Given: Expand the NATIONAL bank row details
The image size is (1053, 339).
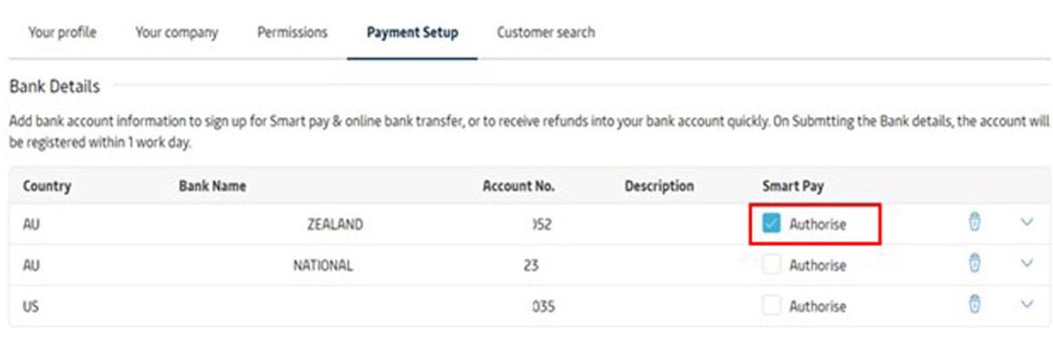Looking at the screenshot, I should pos(1027,264).
